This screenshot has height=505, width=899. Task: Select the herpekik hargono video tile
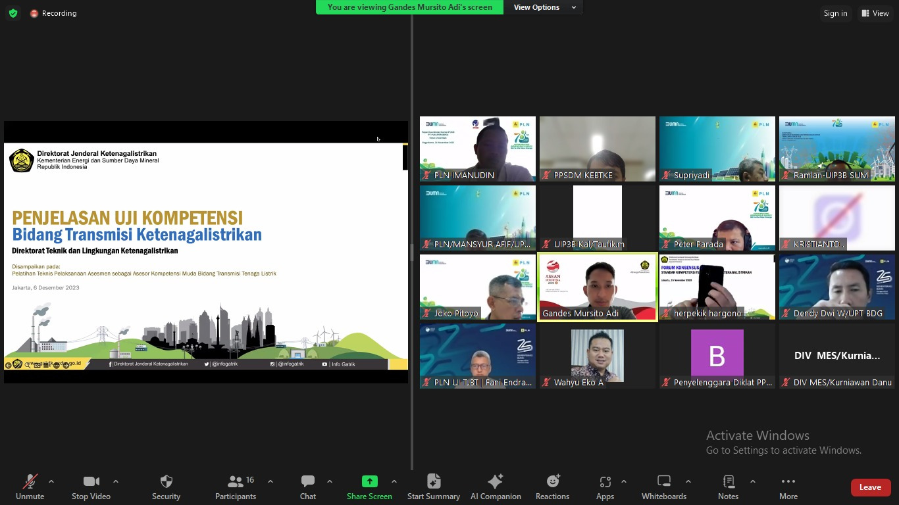coord(717,287)
